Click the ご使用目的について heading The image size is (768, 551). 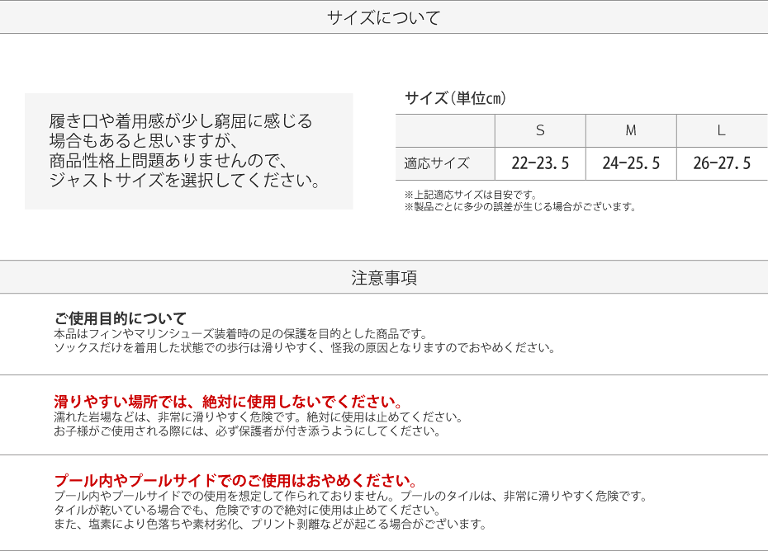[x=121, y=318]
